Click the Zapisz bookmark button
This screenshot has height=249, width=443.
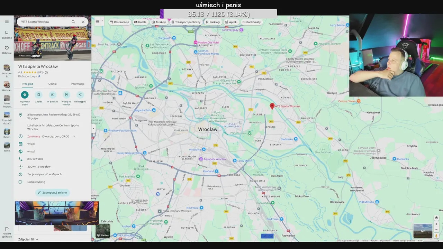[x=38, y=95]
